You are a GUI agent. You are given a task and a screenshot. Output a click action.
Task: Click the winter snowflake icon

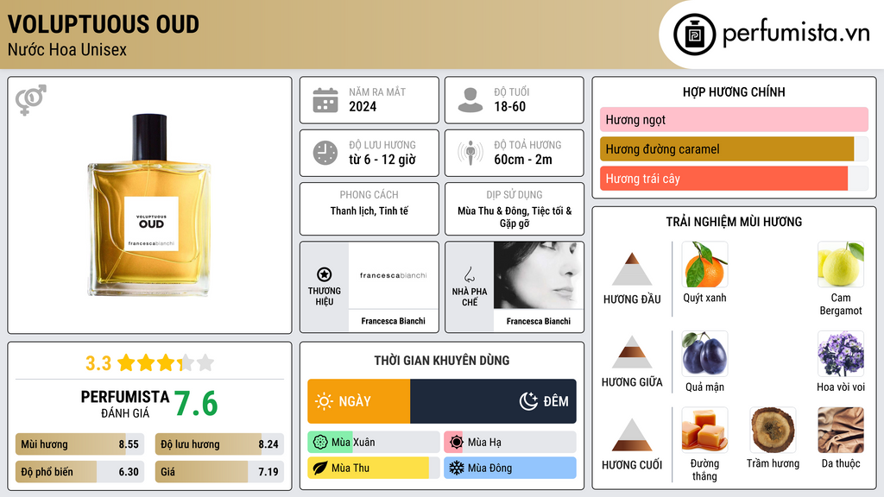(457, 468)
